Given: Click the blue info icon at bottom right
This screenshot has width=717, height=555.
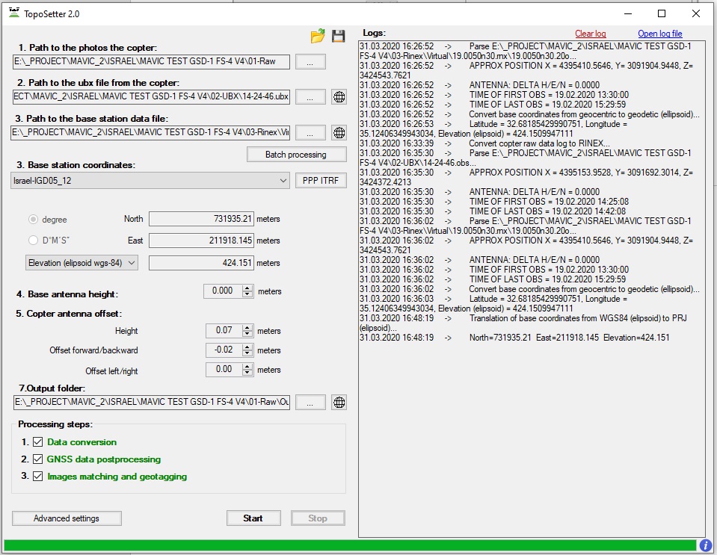Looking at the screenshot, I should click(x=705, y=545).
